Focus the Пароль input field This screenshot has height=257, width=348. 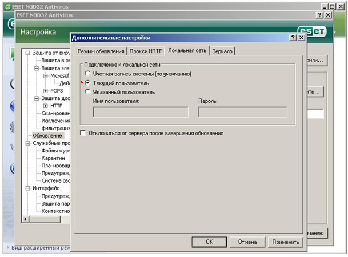tap(243, 112)
